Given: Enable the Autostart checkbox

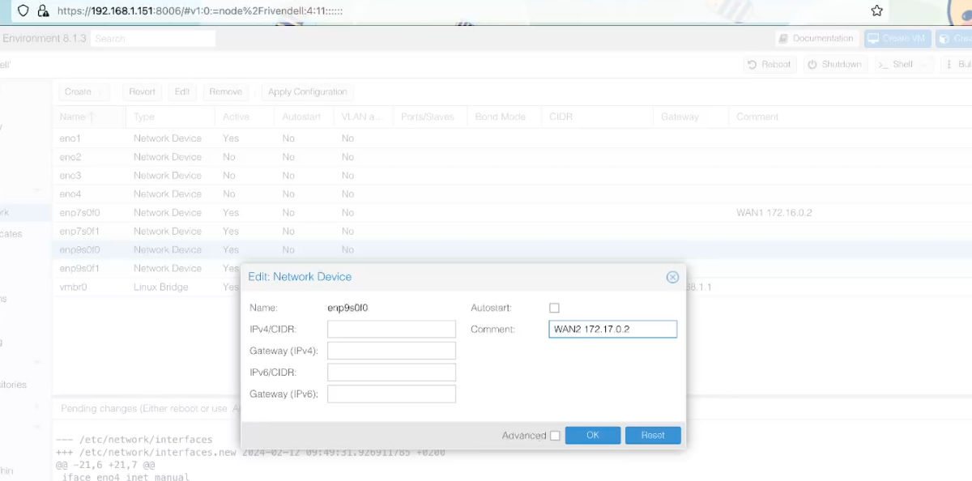Looking at the screenshot, I should click(554, 308).
